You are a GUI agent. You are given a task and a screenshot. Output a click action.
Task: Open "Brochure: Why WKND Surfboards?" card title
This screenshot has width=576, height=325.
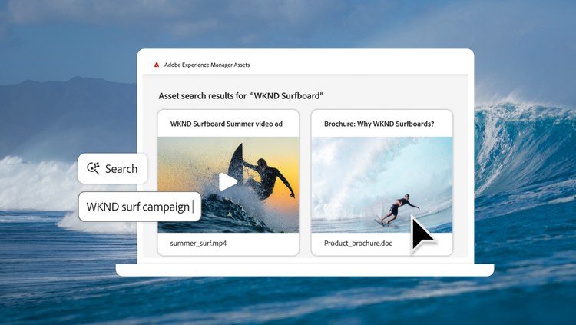[x=379, y=124]
